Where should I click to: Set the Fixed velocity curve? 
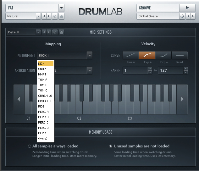point(180,55)
